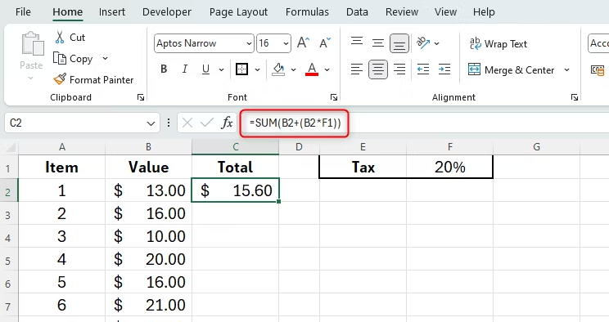Apply fill color bucket icon
Viewport: 609px width, 322px height.
pyautogui.click(x=278, y=69)
